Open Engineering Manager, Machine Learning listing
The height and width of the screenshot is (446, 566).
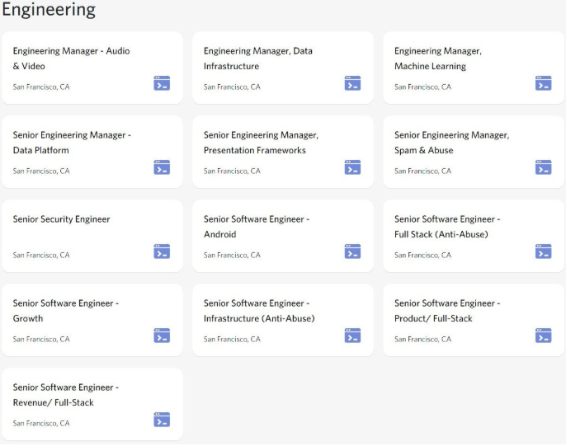[x=438, y=59]
